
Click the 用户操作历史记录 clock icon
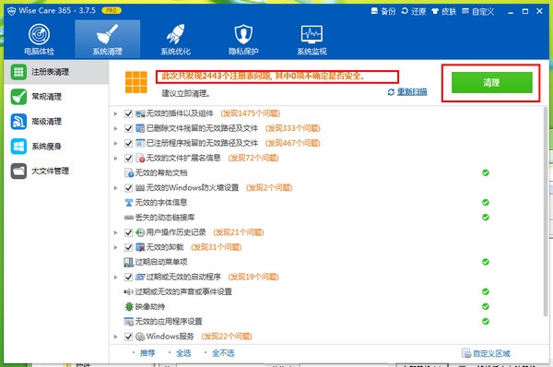tap(140, 232)
